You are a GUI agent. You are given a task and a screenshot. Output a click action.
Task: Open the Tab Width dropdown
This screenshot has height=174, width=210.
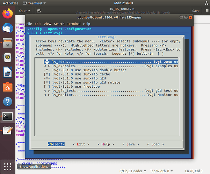161,171
